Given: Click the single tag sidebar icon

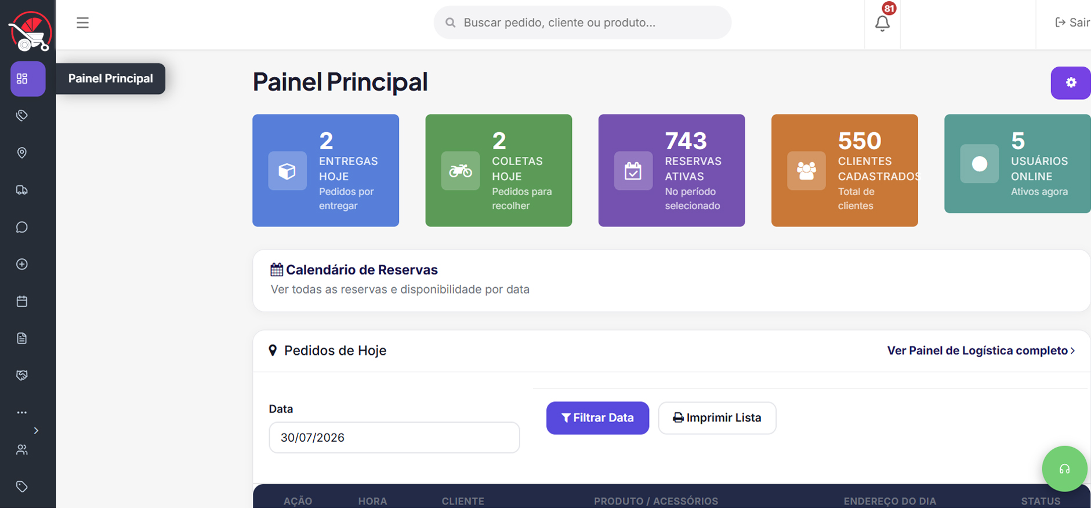Looking at the screenshot, I should 22,486.
